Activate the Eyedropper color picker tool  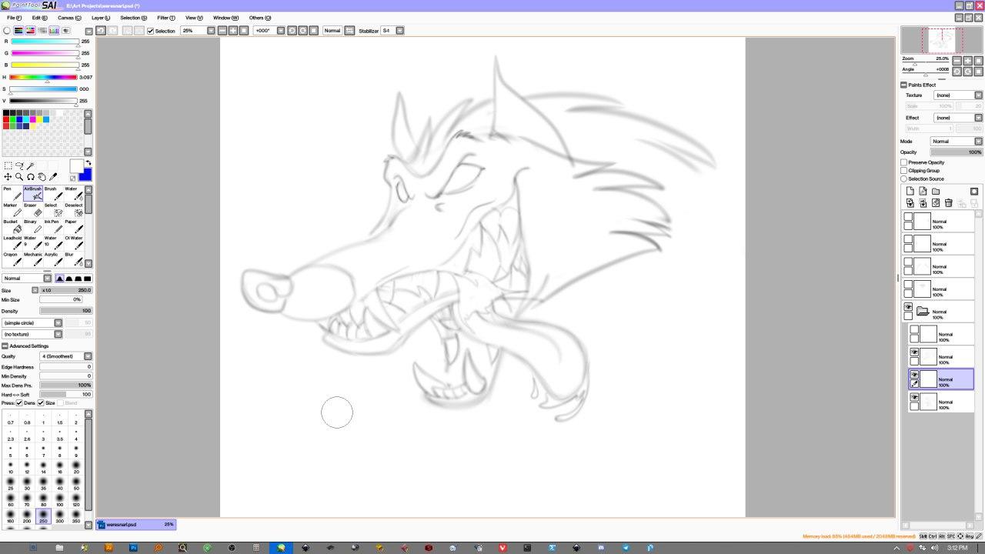[x=54, y=177]
